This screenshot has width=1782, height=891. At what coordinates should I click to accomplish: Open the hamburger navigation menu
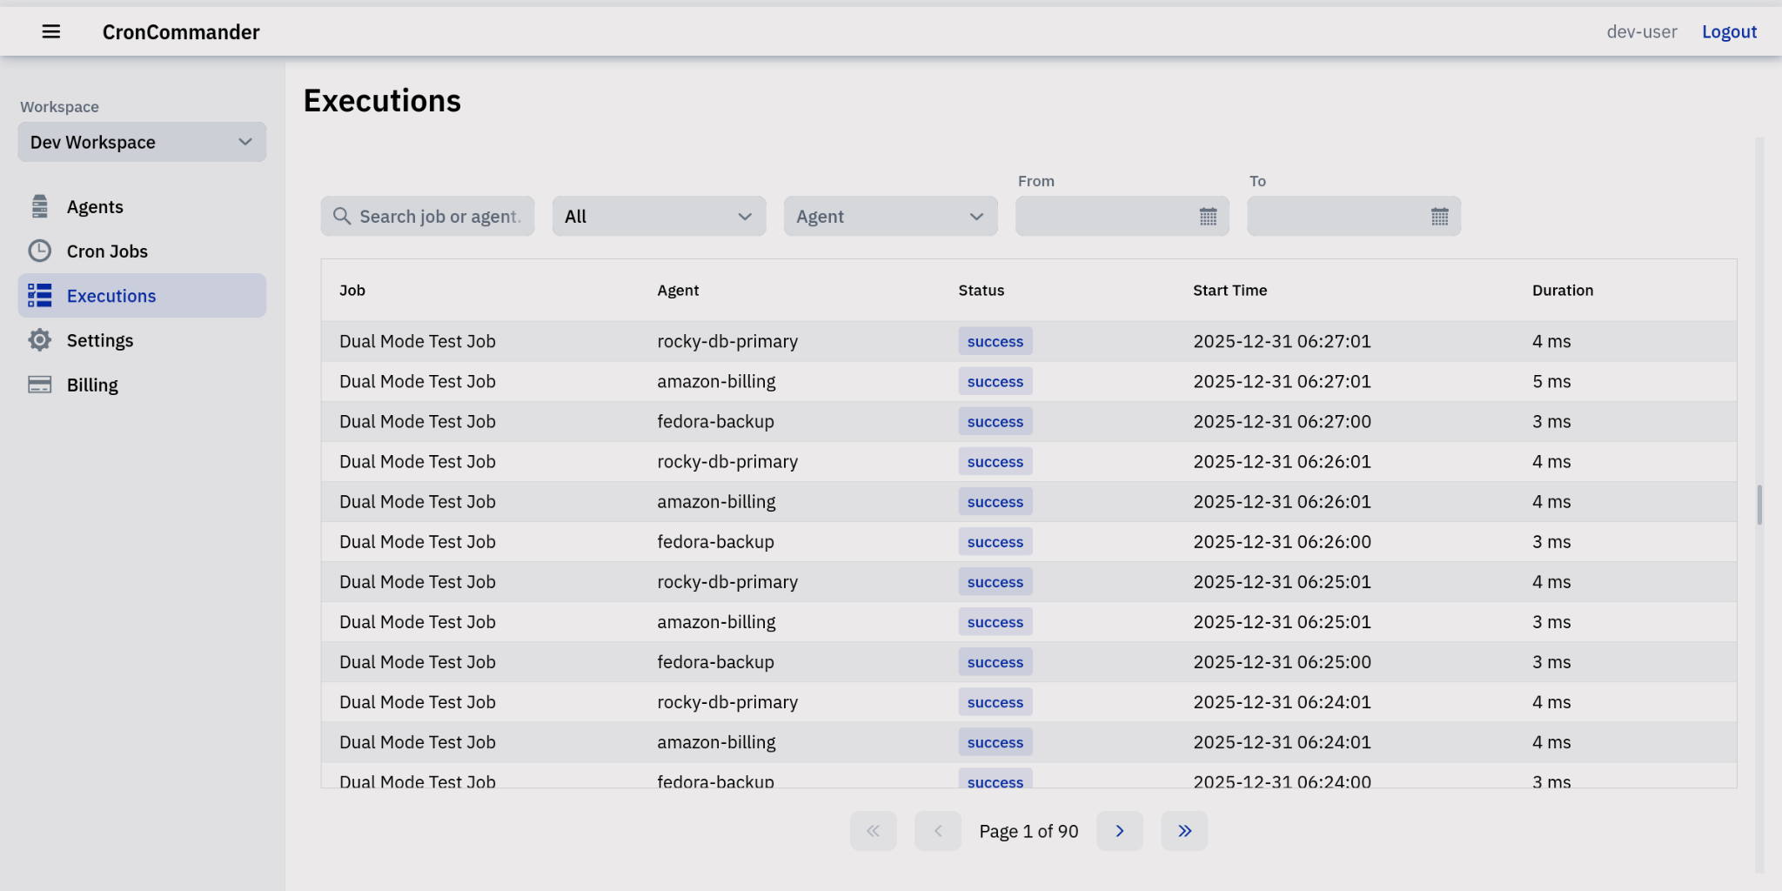51,31
